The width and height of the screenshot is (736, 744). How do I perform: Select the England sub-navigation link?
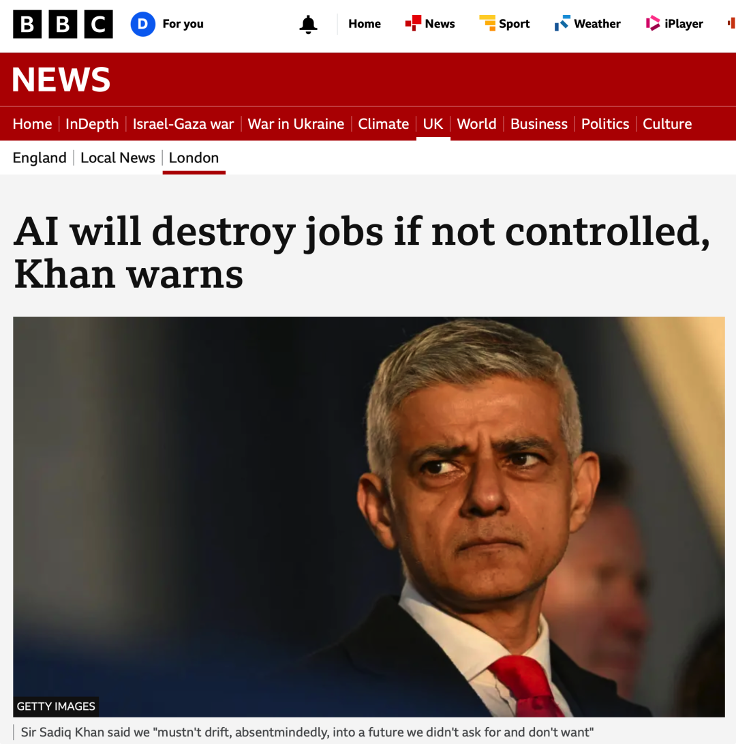[x=40, y=158]
